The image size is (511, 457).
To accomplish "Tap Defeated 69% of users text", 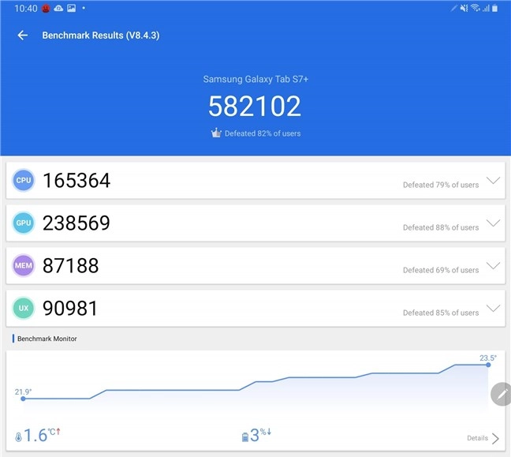I will coord(441,270).
